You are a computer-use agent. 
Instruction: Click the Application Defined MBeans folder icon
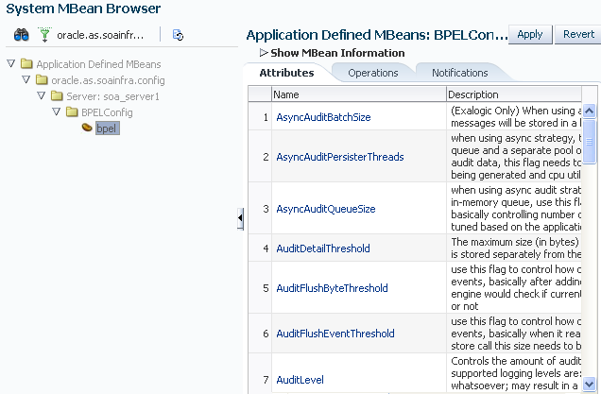click(26, 64)
